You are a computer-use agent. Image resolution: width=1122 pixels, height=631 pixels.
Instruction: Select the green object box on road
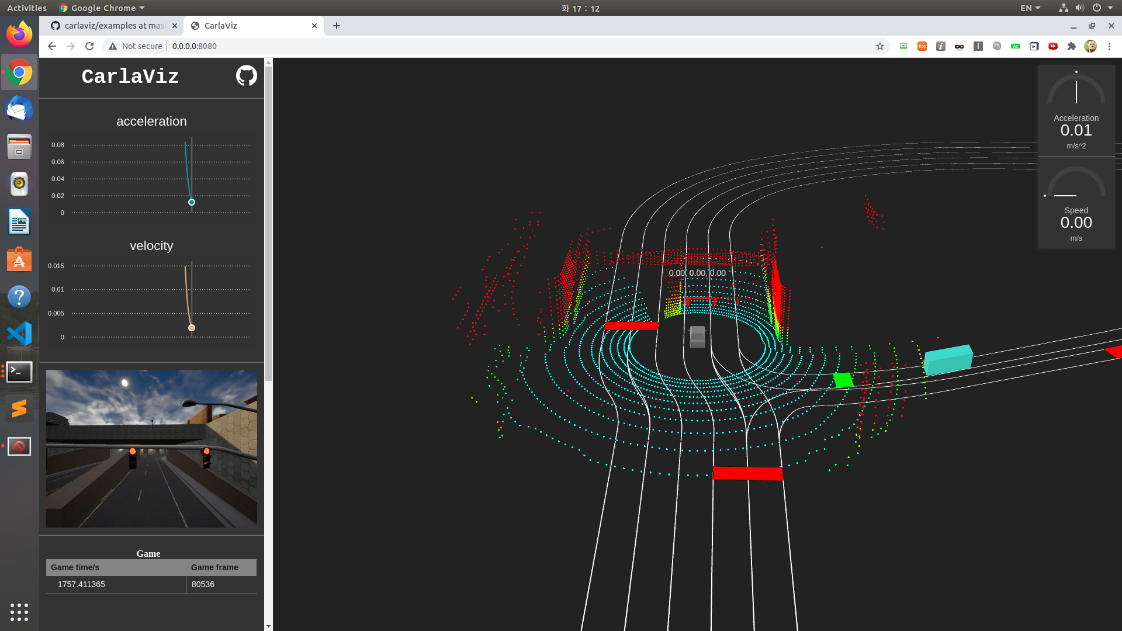click(843, 380)
